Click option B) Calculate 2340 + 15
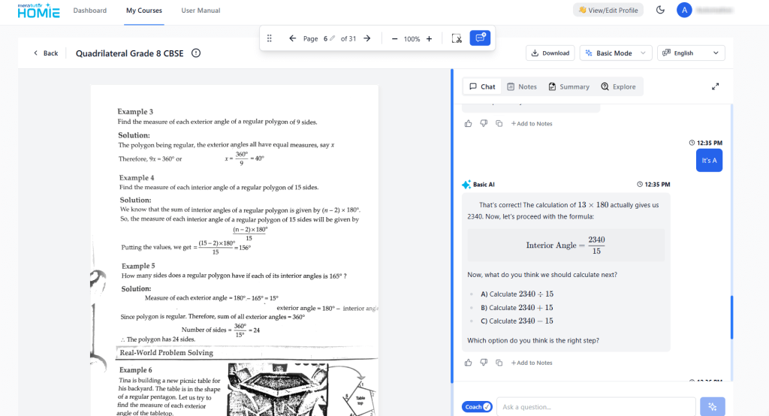Viewport: 769px width, 416px height. [x=517, y=308]
